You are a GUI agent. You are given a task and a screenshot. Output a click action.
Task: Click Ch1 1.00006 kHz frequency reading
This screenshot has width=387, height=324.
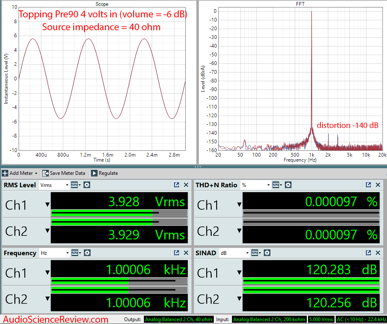tap(146, 270)
